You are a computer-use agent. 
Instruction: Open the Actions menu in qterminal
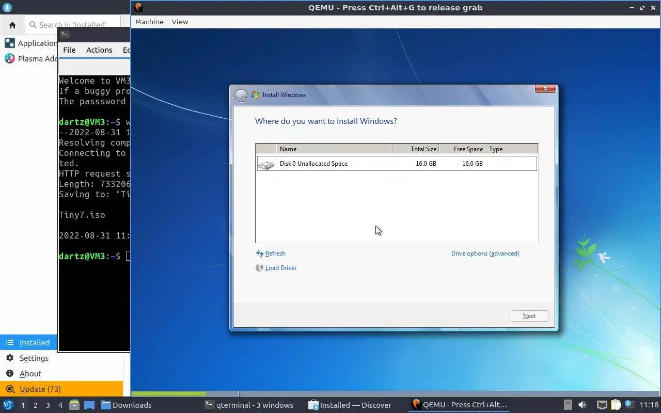click(x=99, y=50)
